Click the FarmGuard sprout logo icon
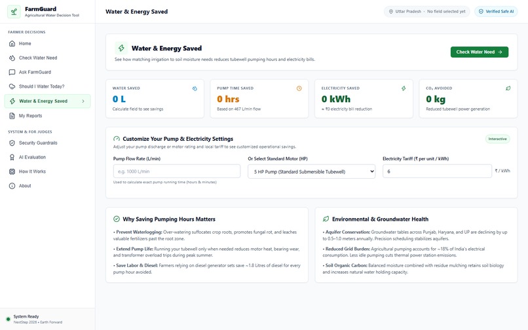The image size is (528, 330). [14, 12]
